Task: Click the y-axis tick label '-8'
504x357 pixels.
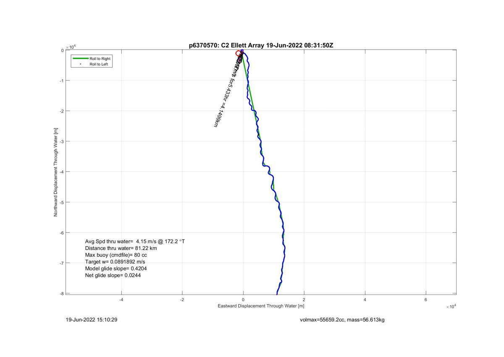Action: pyautogui.click(x=61, y=293)
